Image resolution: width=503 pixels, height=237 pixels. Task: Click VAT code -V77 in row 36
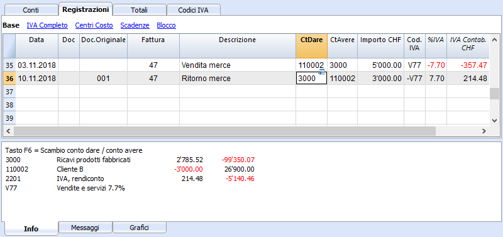pyautogui.click(x=414, y=79)
